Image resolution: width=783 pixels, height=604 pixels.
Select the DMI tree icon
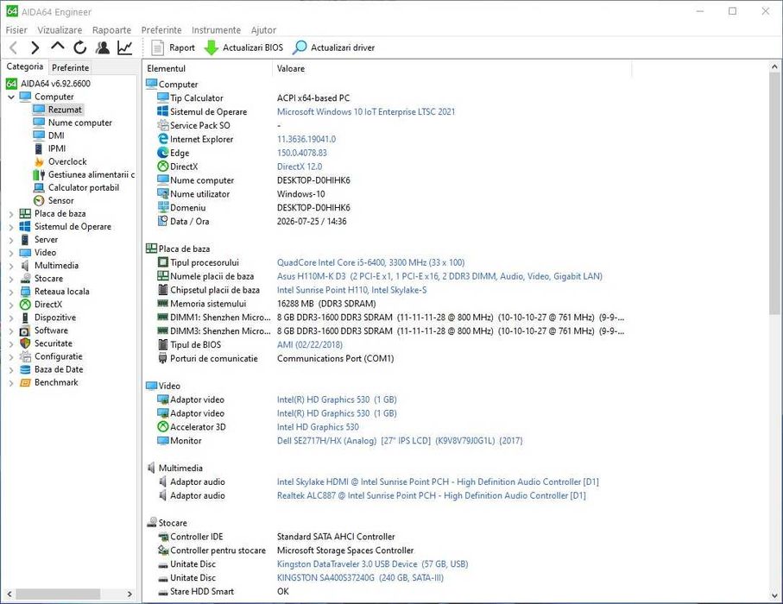pos(39,135)
